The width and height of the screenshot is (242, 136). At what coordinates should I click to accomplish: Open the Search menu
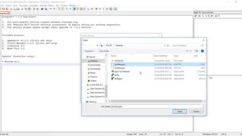pos(8,6)
